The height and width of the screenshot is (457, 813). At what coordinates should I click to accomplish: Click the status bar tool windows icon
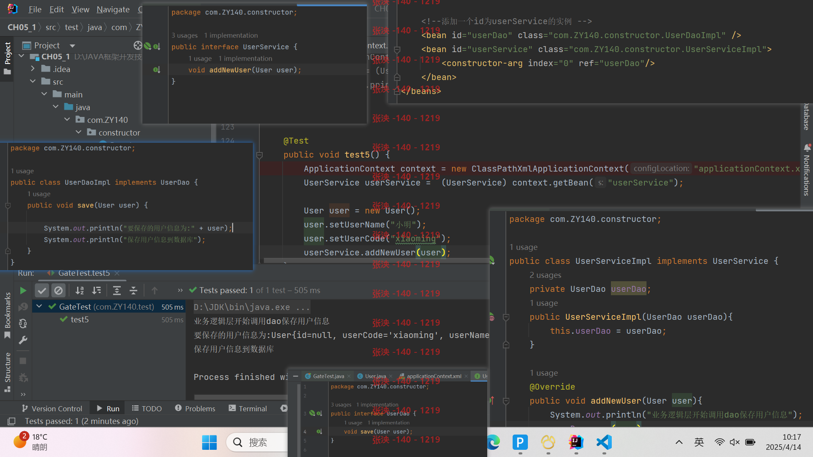11,421
